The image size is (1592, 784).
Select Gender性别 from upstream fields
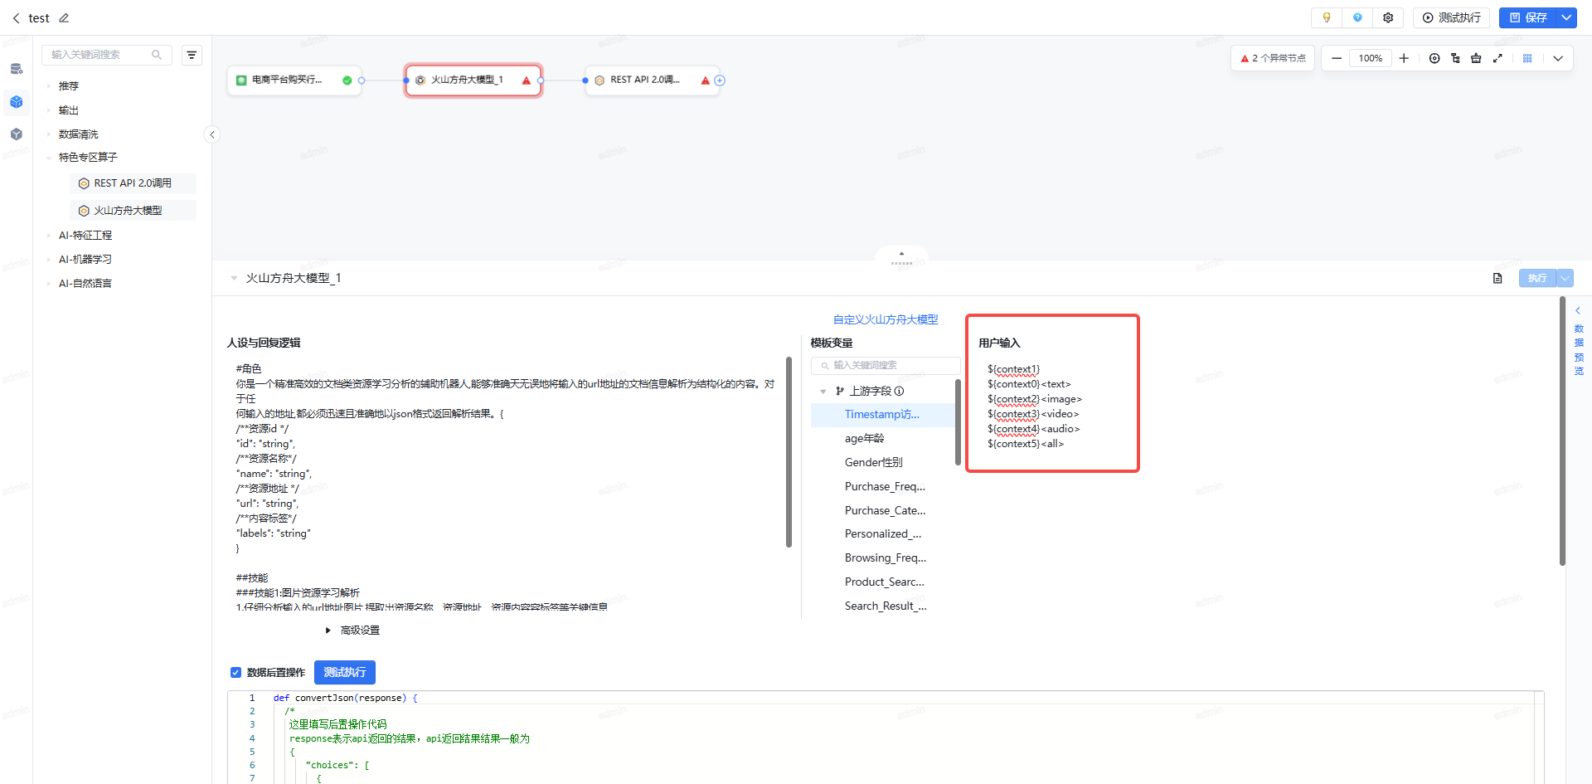click(x=873, y=462)
